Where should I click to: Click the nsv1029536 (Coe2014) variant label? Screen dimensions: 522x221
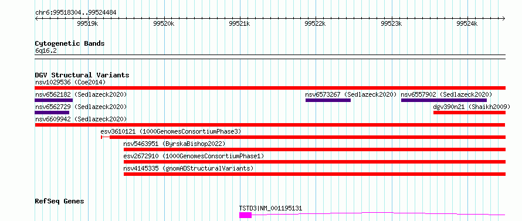coord(70,82)
